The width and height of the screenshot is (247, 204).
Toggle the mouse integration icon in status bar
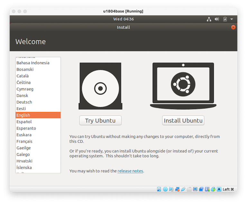click(x=213, y=189)
